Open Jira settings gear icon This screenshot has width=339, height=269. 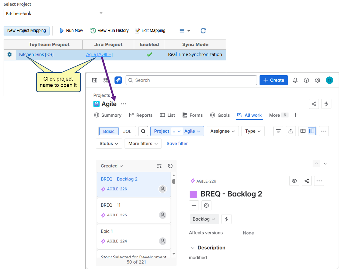[x=318, y=80]
